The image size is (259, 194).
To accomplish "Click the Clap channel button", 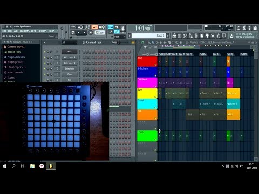I will (70, 74).
